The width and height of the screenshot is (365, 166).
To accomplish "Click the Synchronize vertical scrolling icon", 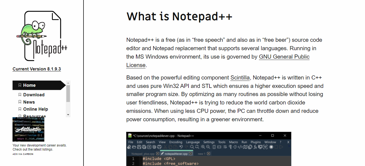I will point(214,147).
